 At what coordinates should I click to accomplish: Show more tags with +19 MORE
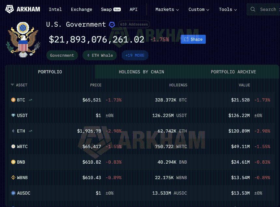click(135, 55)
